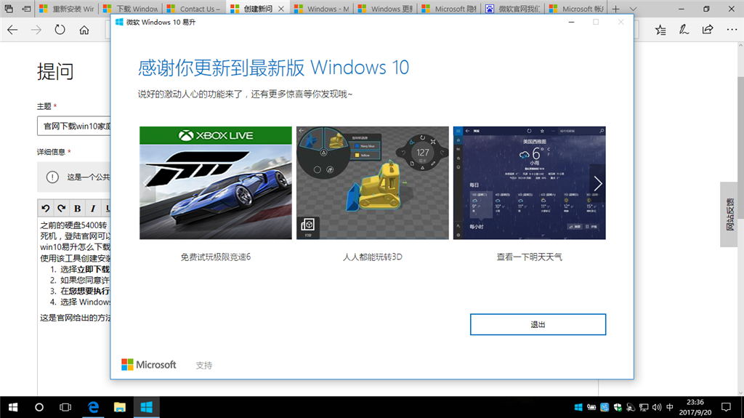Open Cortana search circle on taskbar
Viewport: 744px width, 418px height.
tap(39, 407)
